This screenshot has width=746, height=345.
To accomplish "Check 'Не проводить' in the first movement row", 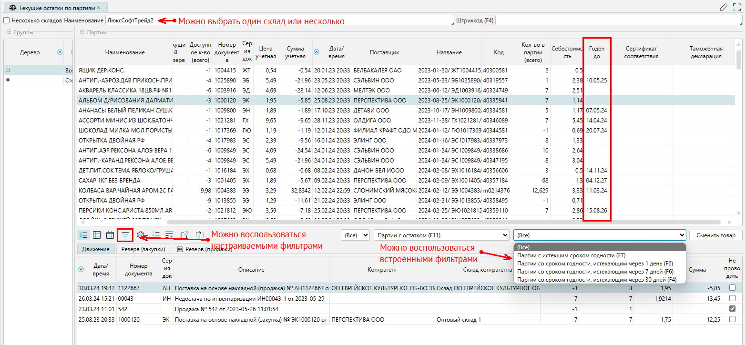I will click(x=732, y=288).
